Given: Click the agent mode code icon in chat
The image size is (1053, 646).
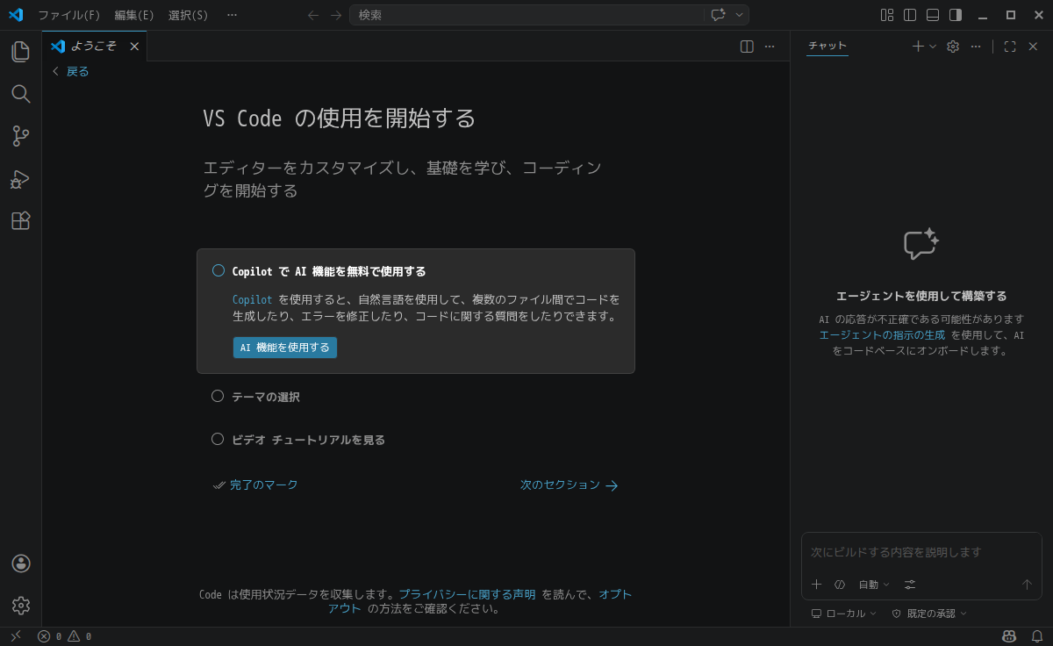Looking at the screenshot, I should [x=840, y=584].
